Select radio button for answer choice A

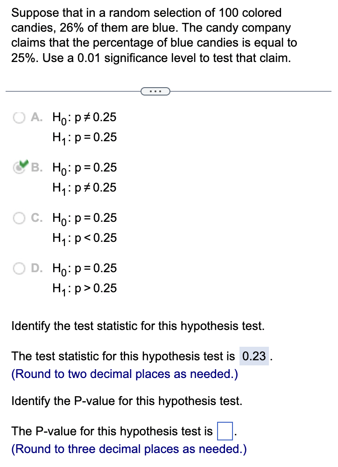[19, 117]
